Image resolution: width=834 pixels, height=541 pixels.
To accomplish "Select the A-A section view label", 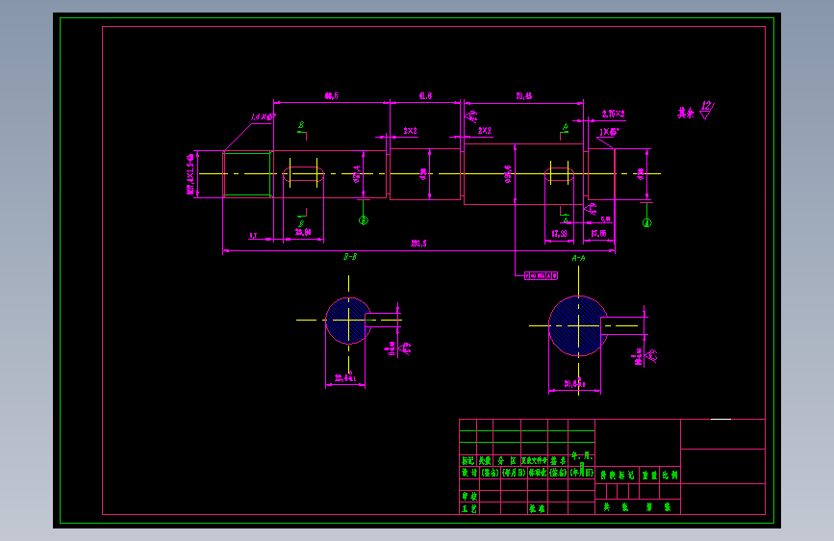I will pos(578,258).
